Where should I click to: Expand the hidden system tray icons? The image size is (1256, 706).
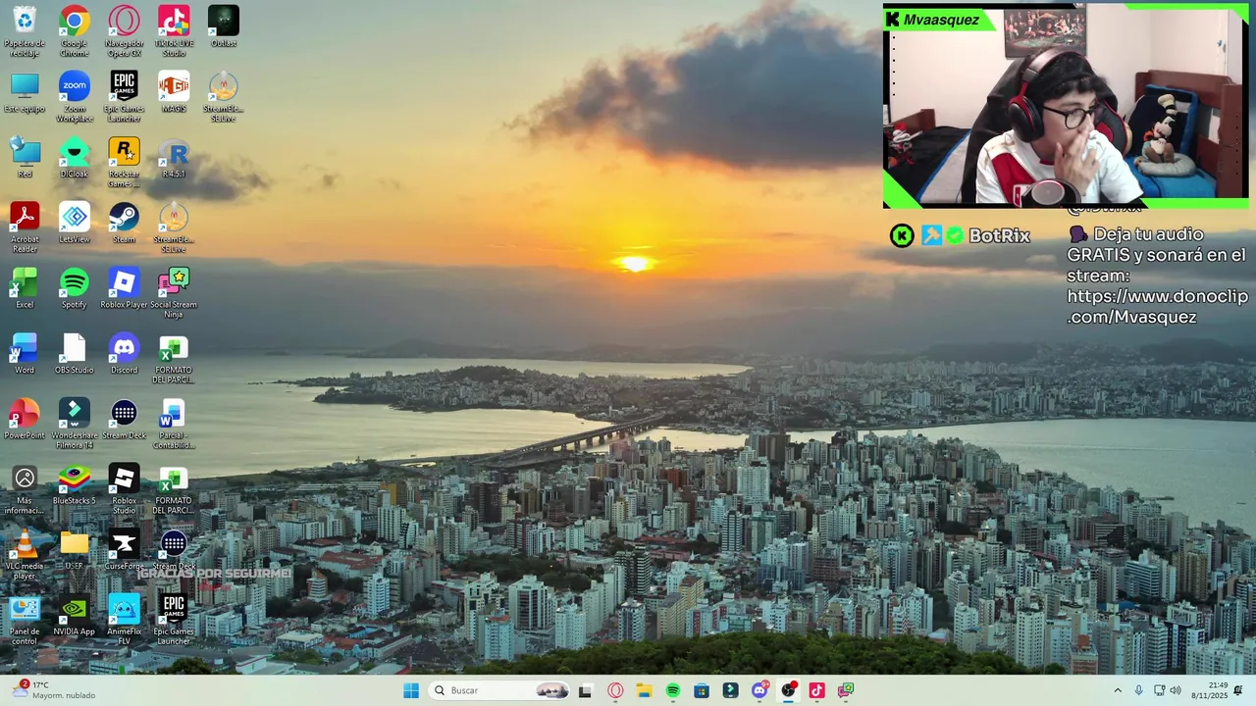click(1117, 690)
